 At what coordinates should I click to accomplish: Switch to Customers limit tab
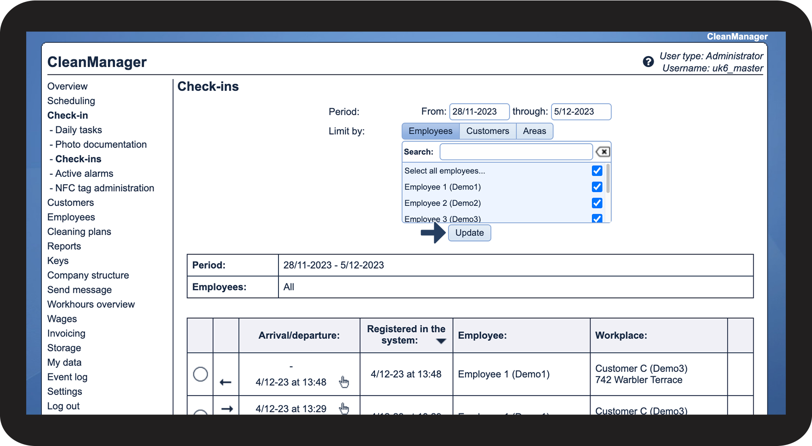pos(487,131)
